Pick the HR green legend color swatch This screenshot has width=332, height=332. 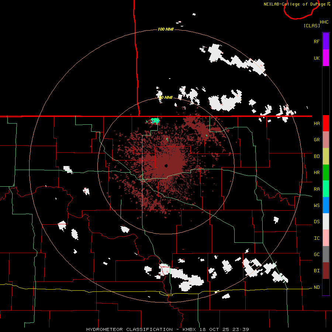pyautogui.click(x=326, y=173)
